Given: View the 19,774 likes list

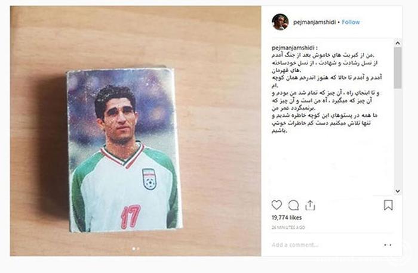Looking at the screenshot, I should pos(287,218).
